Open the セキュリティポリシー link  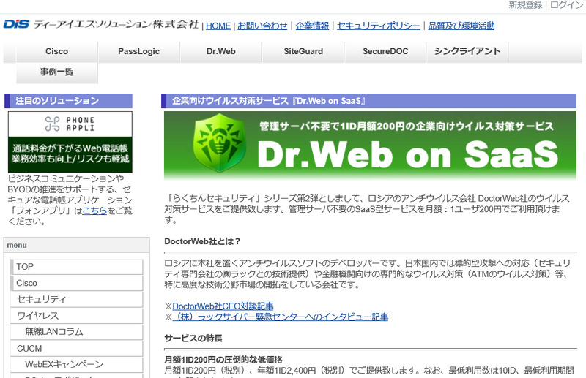pyautogui.click(x=379, y=26)
